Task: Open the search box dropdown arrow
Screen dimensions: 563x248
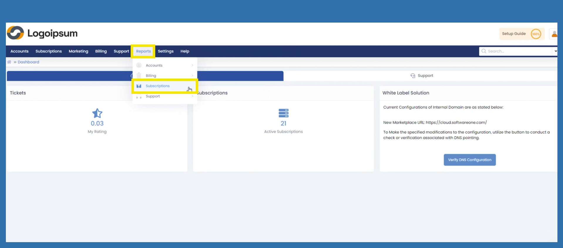Action: tap(555, 51)
